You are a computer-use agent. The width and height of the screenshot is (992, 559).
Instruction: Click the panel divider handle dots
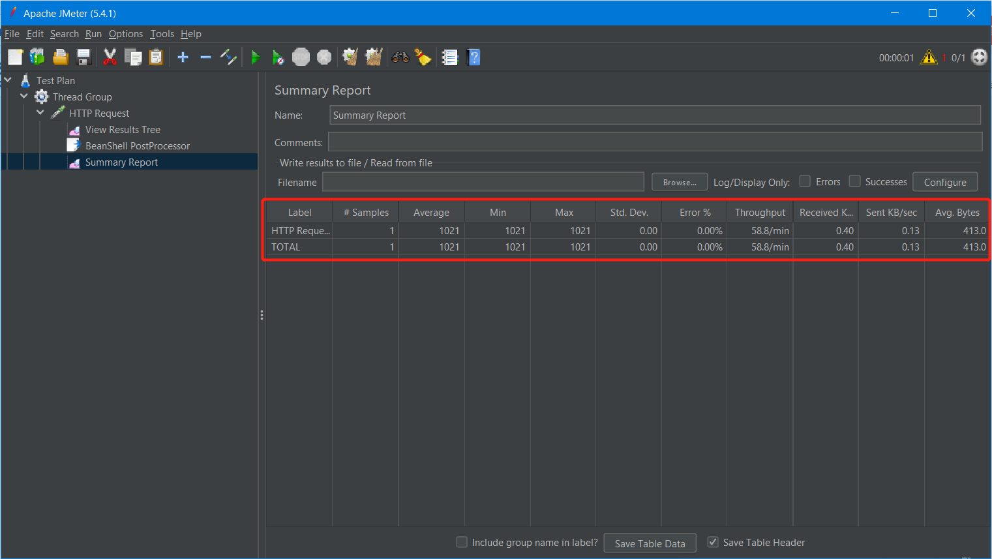pyautogui.click(x=262, y=315)
